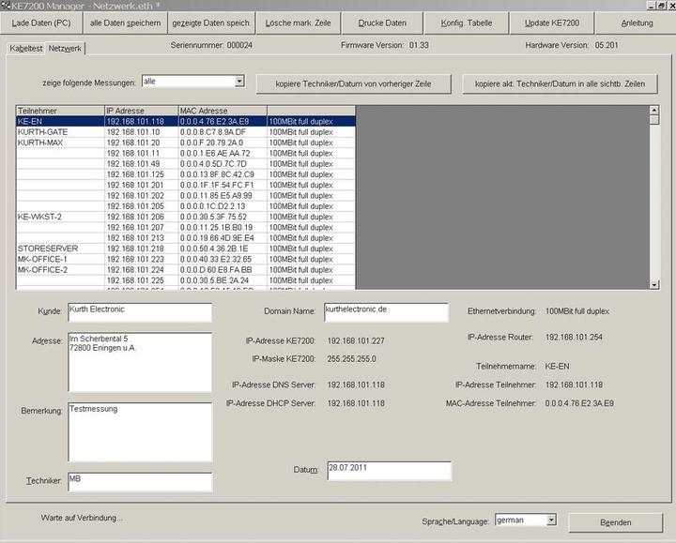Click IP-Adresse KE7200 value 192.168.101.227

pyautogui.click(x=356, y=340)
